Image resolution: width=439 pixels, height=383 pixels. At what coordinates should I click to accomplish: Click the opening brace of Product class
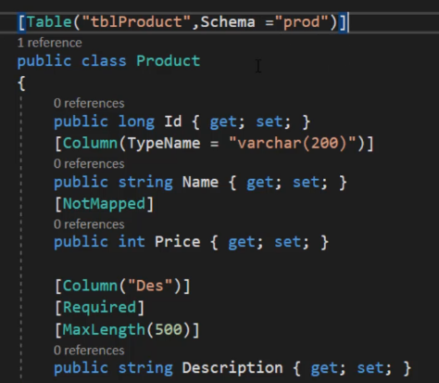[21, 83]
